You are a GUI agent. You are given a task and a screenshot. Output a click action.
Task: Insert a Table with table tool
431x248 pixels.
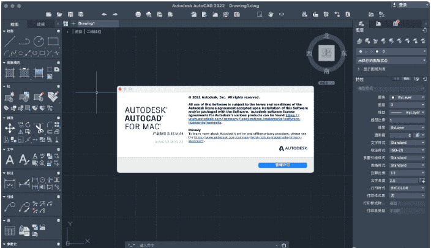pos(10,231)
